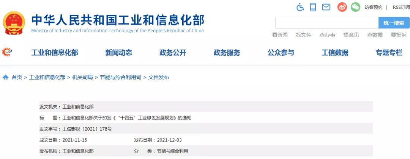Select 要投诉 quick link
Image resolution: width=410 pixels, height=159 pixels.
[x=399, y=35]
